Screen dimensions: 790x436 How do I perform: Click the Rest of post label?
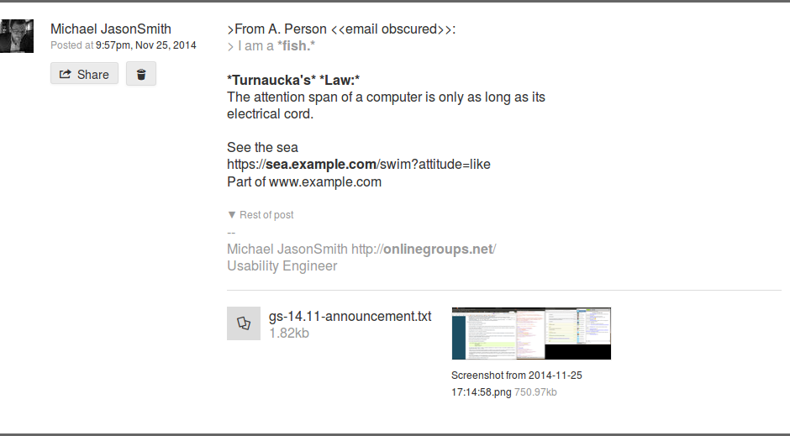(266, 215)
